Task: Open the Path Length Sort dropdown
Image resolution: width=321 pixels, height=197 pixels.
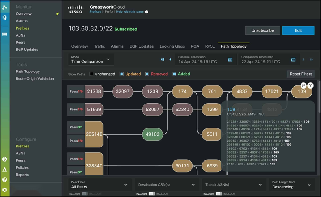Action: coord(293,185)
